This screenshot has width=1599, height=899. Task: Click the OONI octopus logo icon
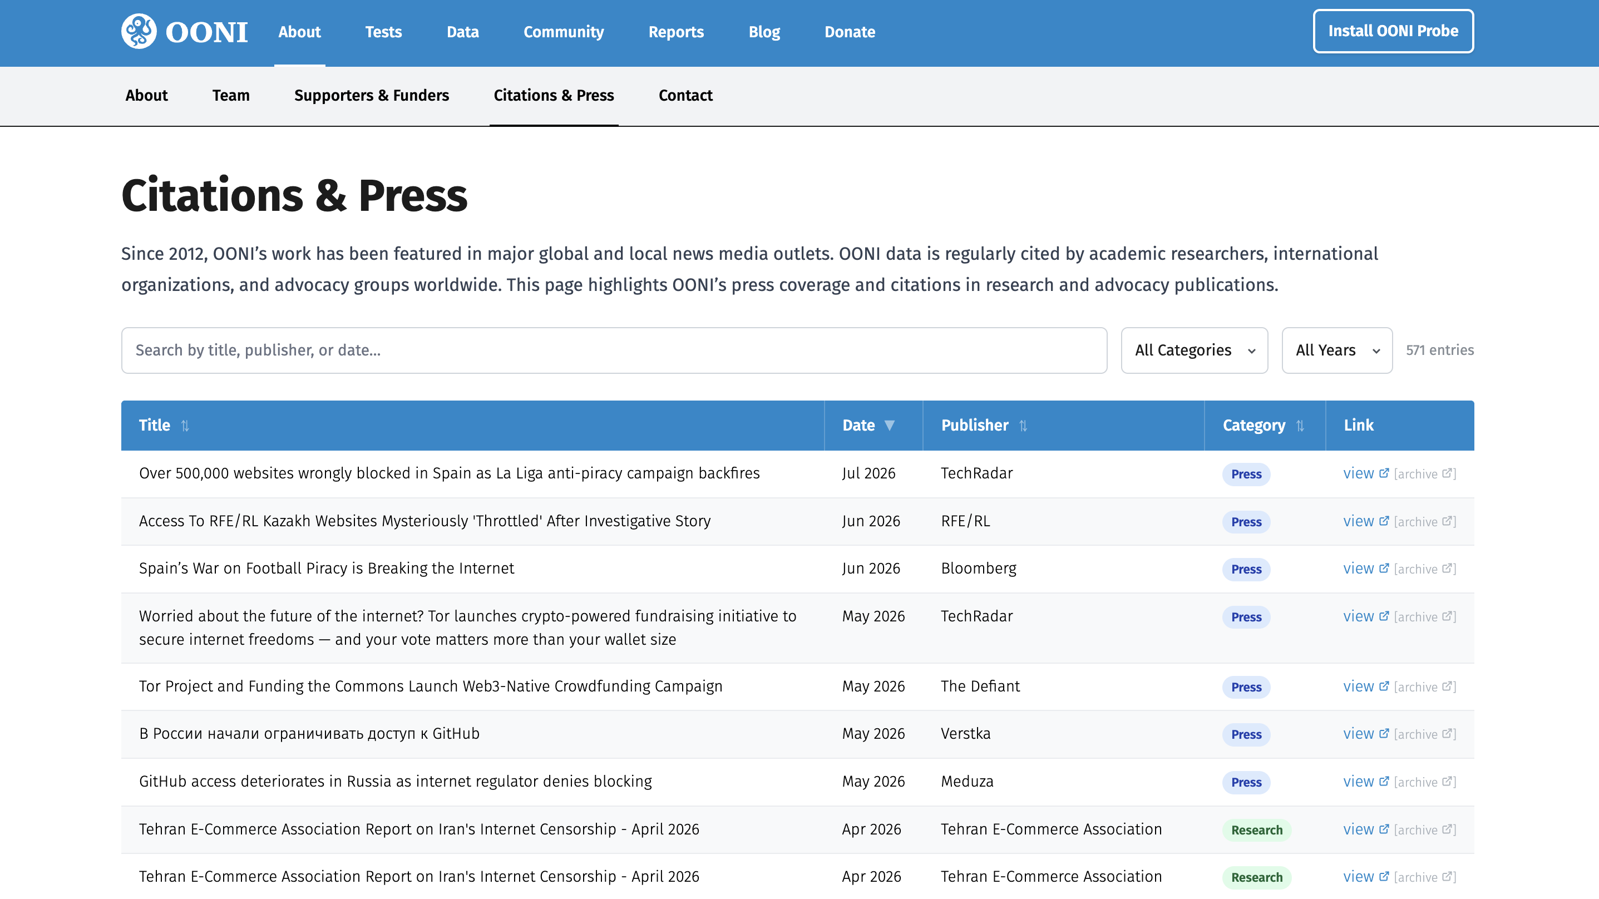[x=139, y=31]
